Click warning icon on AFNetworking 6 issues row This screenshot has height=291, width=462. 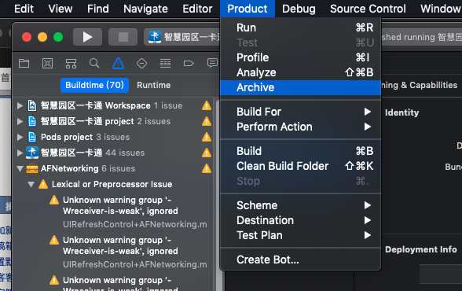207,168
